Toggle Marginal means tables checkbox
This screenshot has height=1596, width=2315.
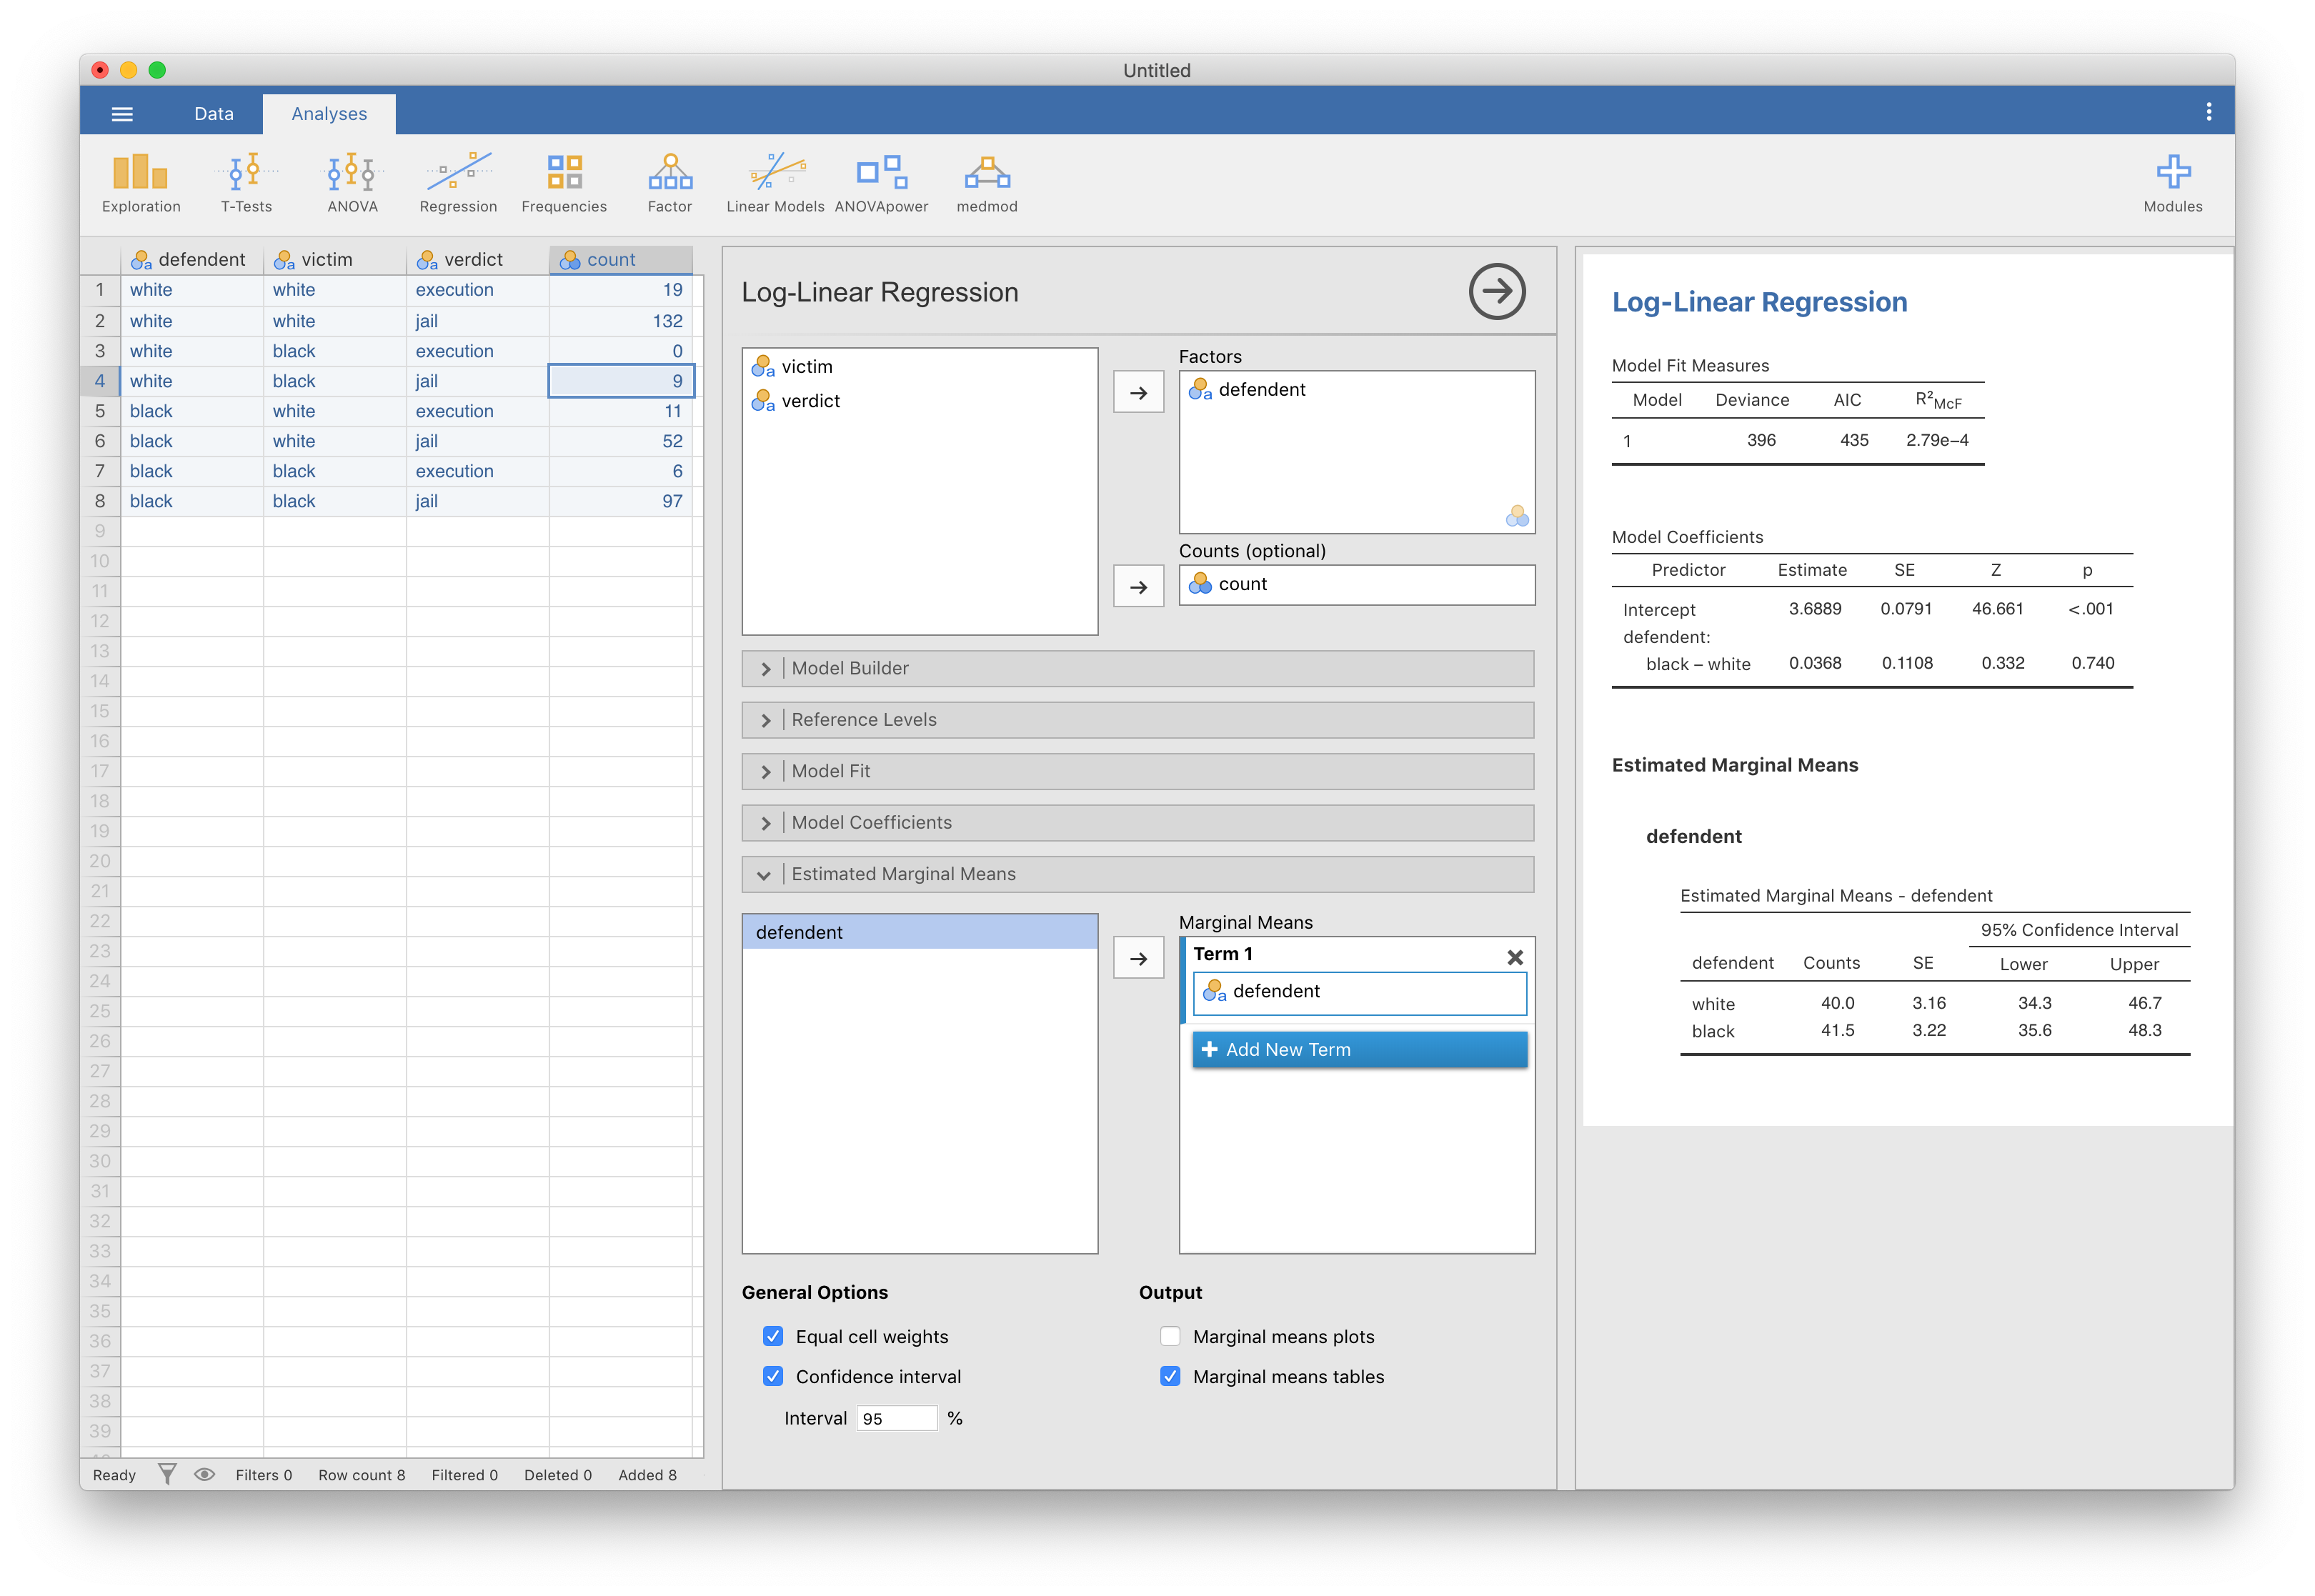[x=1170, y=1376]
